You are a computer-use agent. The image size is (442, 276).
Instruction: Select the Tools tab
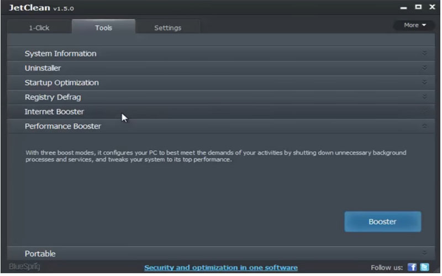tap(103, 26)
